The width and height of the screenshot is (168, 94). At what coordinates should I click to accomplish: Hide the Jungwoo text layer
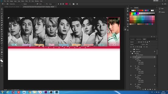pyautogui.click(x=131, y=75)
